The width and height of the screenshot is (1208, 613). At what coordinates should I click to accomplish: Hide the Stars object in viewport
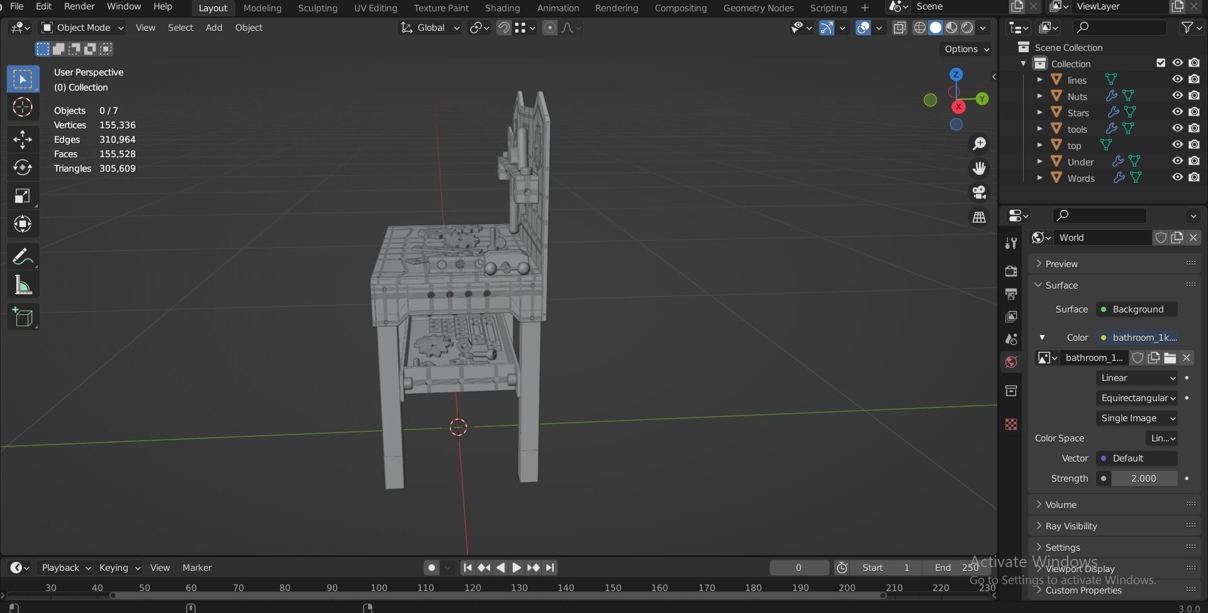1177,113
